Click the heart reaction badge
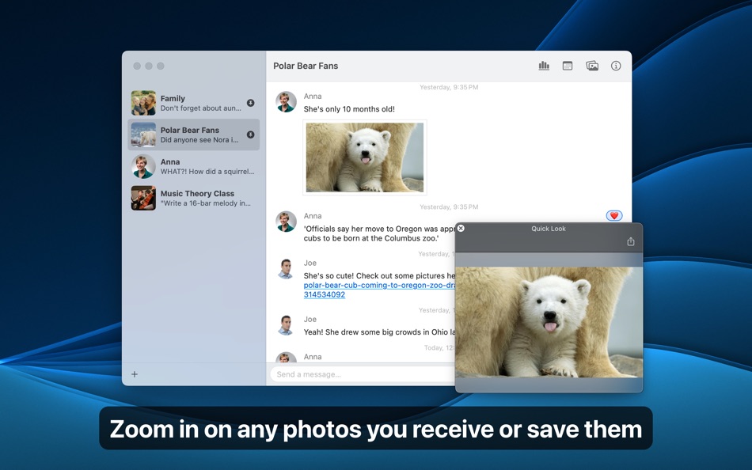 coord(614,216)
